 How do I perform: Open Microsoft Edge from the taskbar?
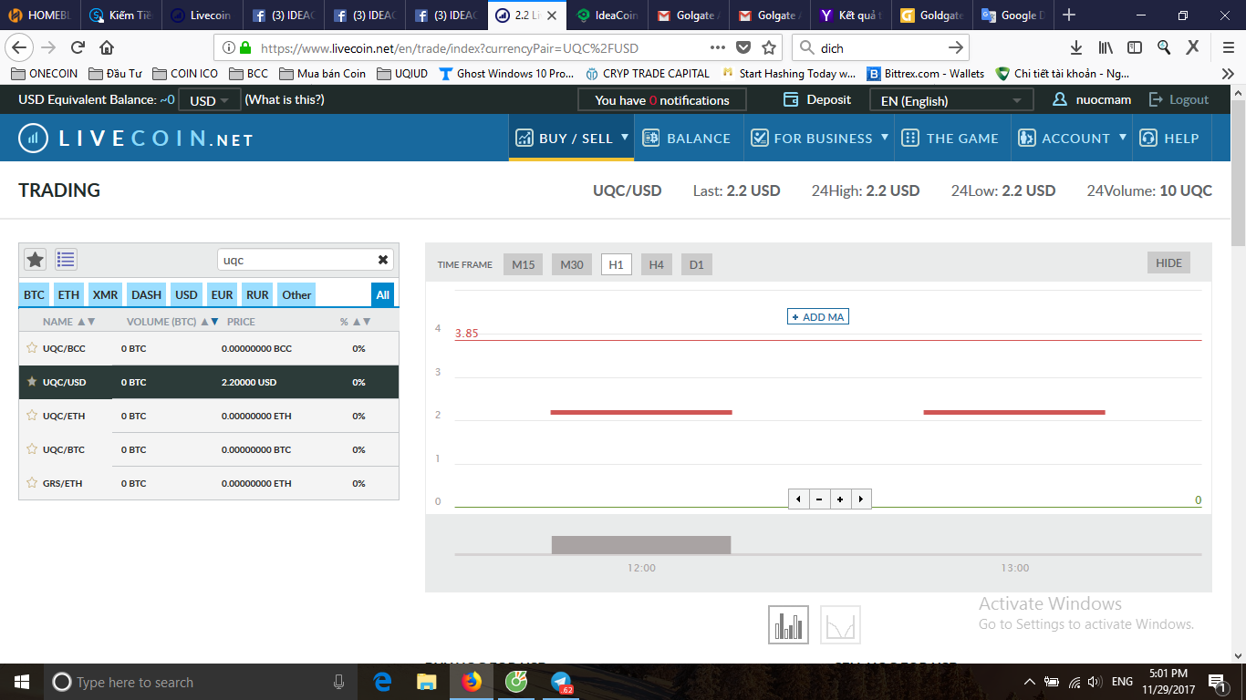click(x=382, y=682)
